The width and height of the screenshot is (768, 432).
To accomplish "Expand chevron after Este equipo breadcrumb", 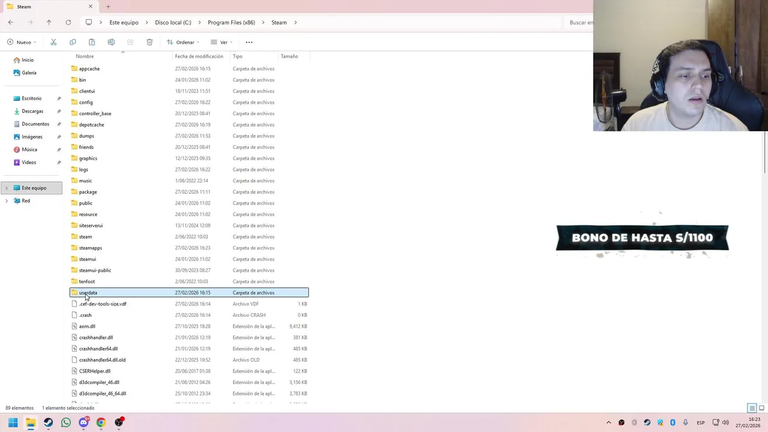I will point(146,22).
